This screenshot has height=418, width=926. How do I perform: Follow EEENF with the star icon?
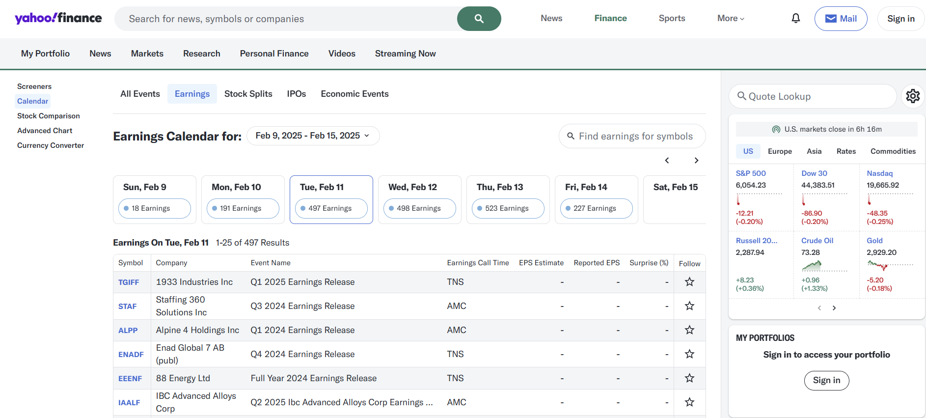689,378
